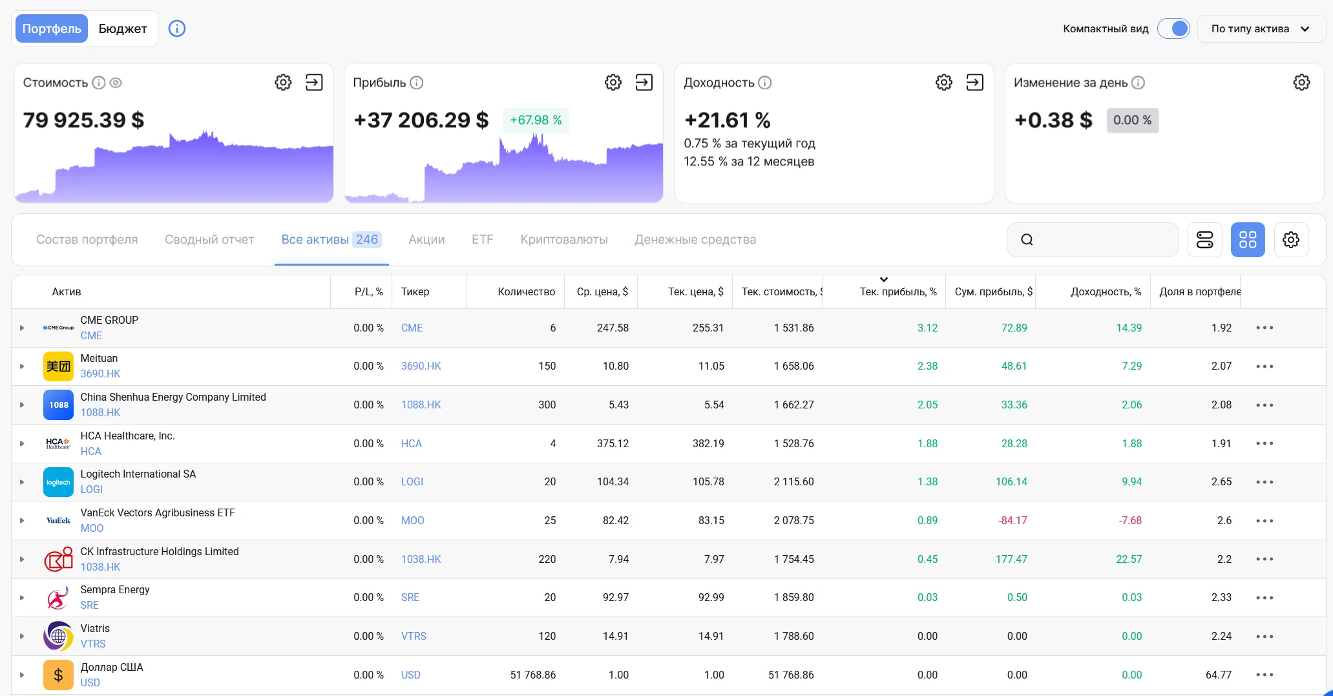Viewport: 1333px width, 696px height.
Task: Select the Портфель tab
Action: [x=52, y=29]
